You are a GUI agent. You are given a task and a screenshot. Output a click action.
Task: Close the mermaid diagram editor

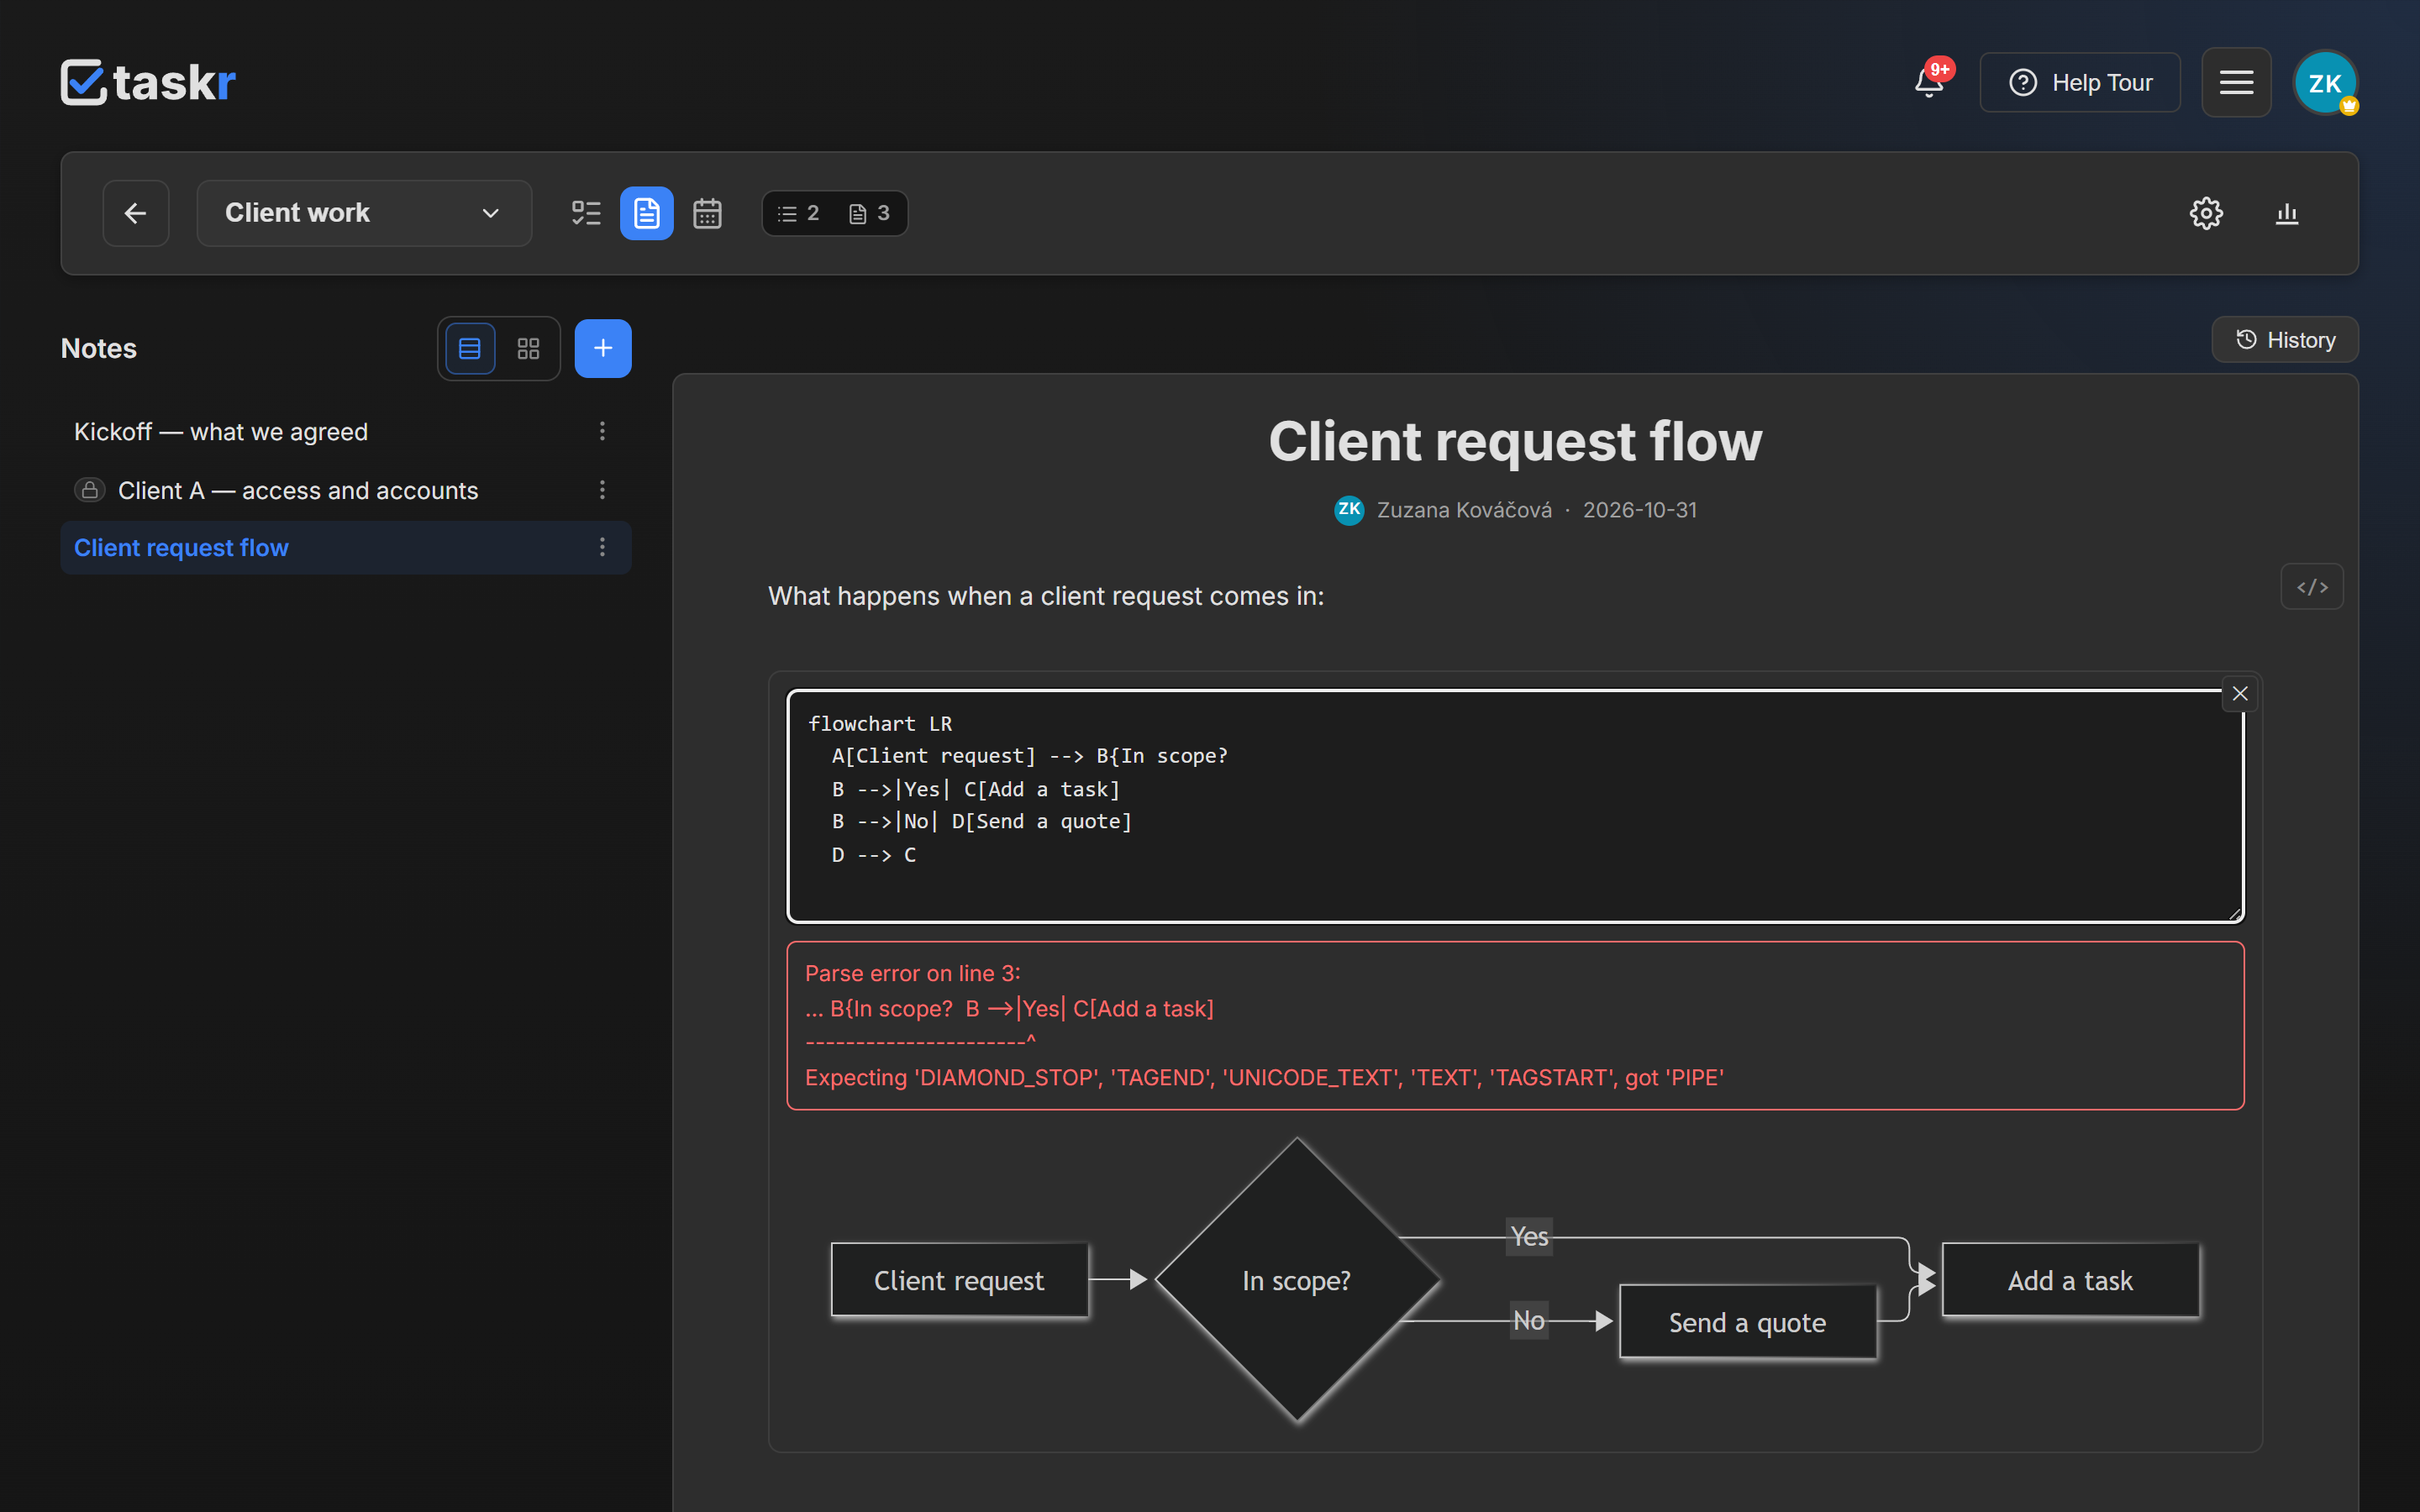click(2240, 693)
